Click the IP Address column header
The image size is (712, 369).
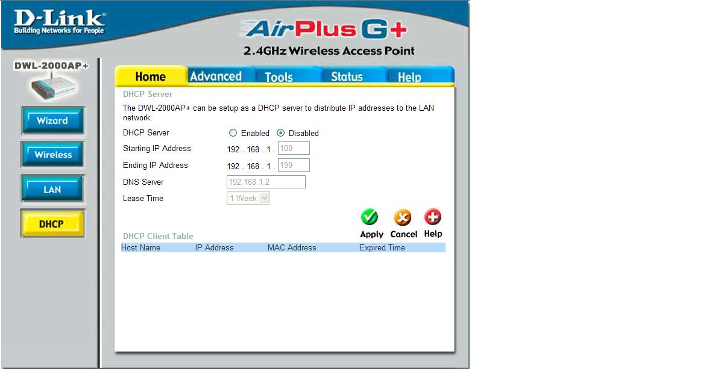pyautogui.click(x=215, y=247)
